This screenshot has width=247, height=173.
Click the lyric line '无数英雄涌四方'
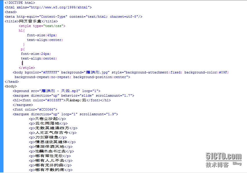[x=53, y=128]
